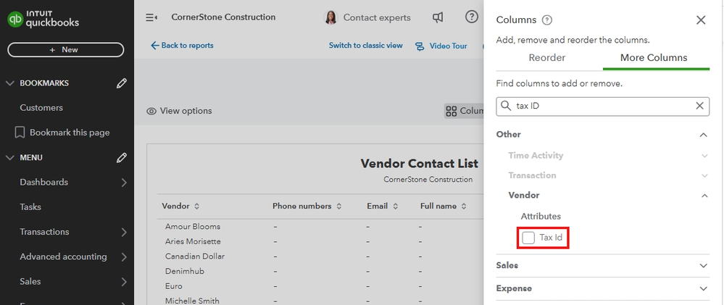Collapse the Vendor group chevron
724x305 pixels.
click(x=704, y=196)
